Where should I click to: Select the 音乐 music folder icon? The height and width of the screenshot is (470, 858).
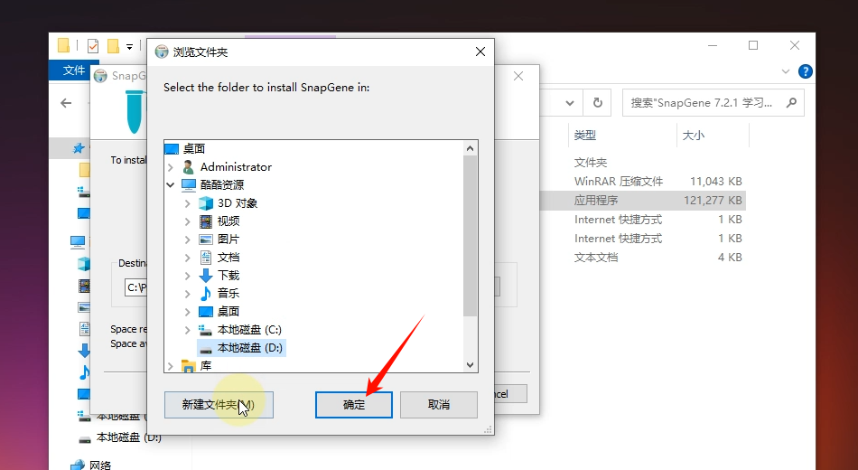point(205,293)
